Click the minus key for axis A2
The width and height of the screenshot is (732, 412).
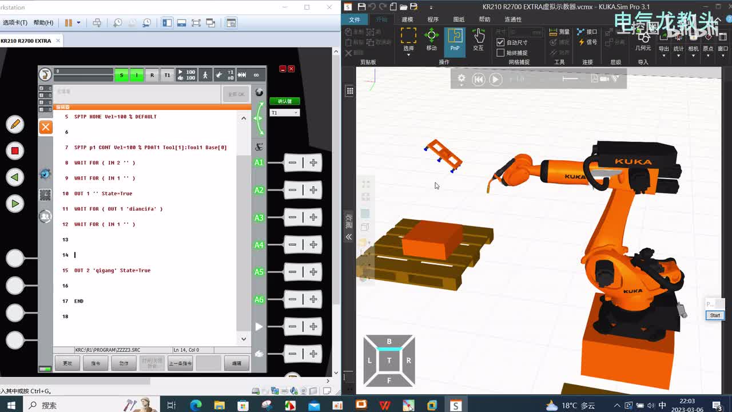[292, 190]
